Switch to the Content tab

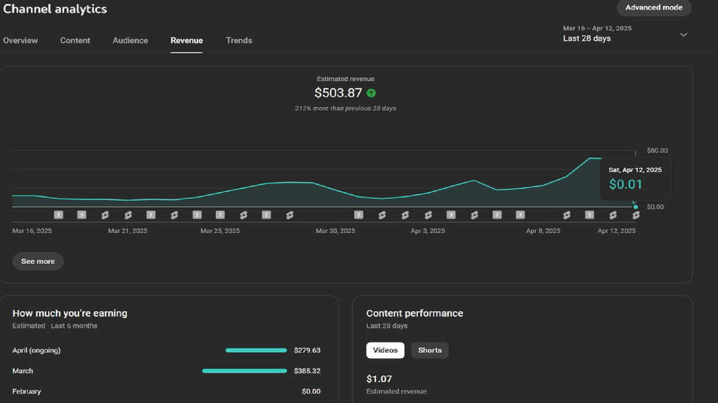75,40
